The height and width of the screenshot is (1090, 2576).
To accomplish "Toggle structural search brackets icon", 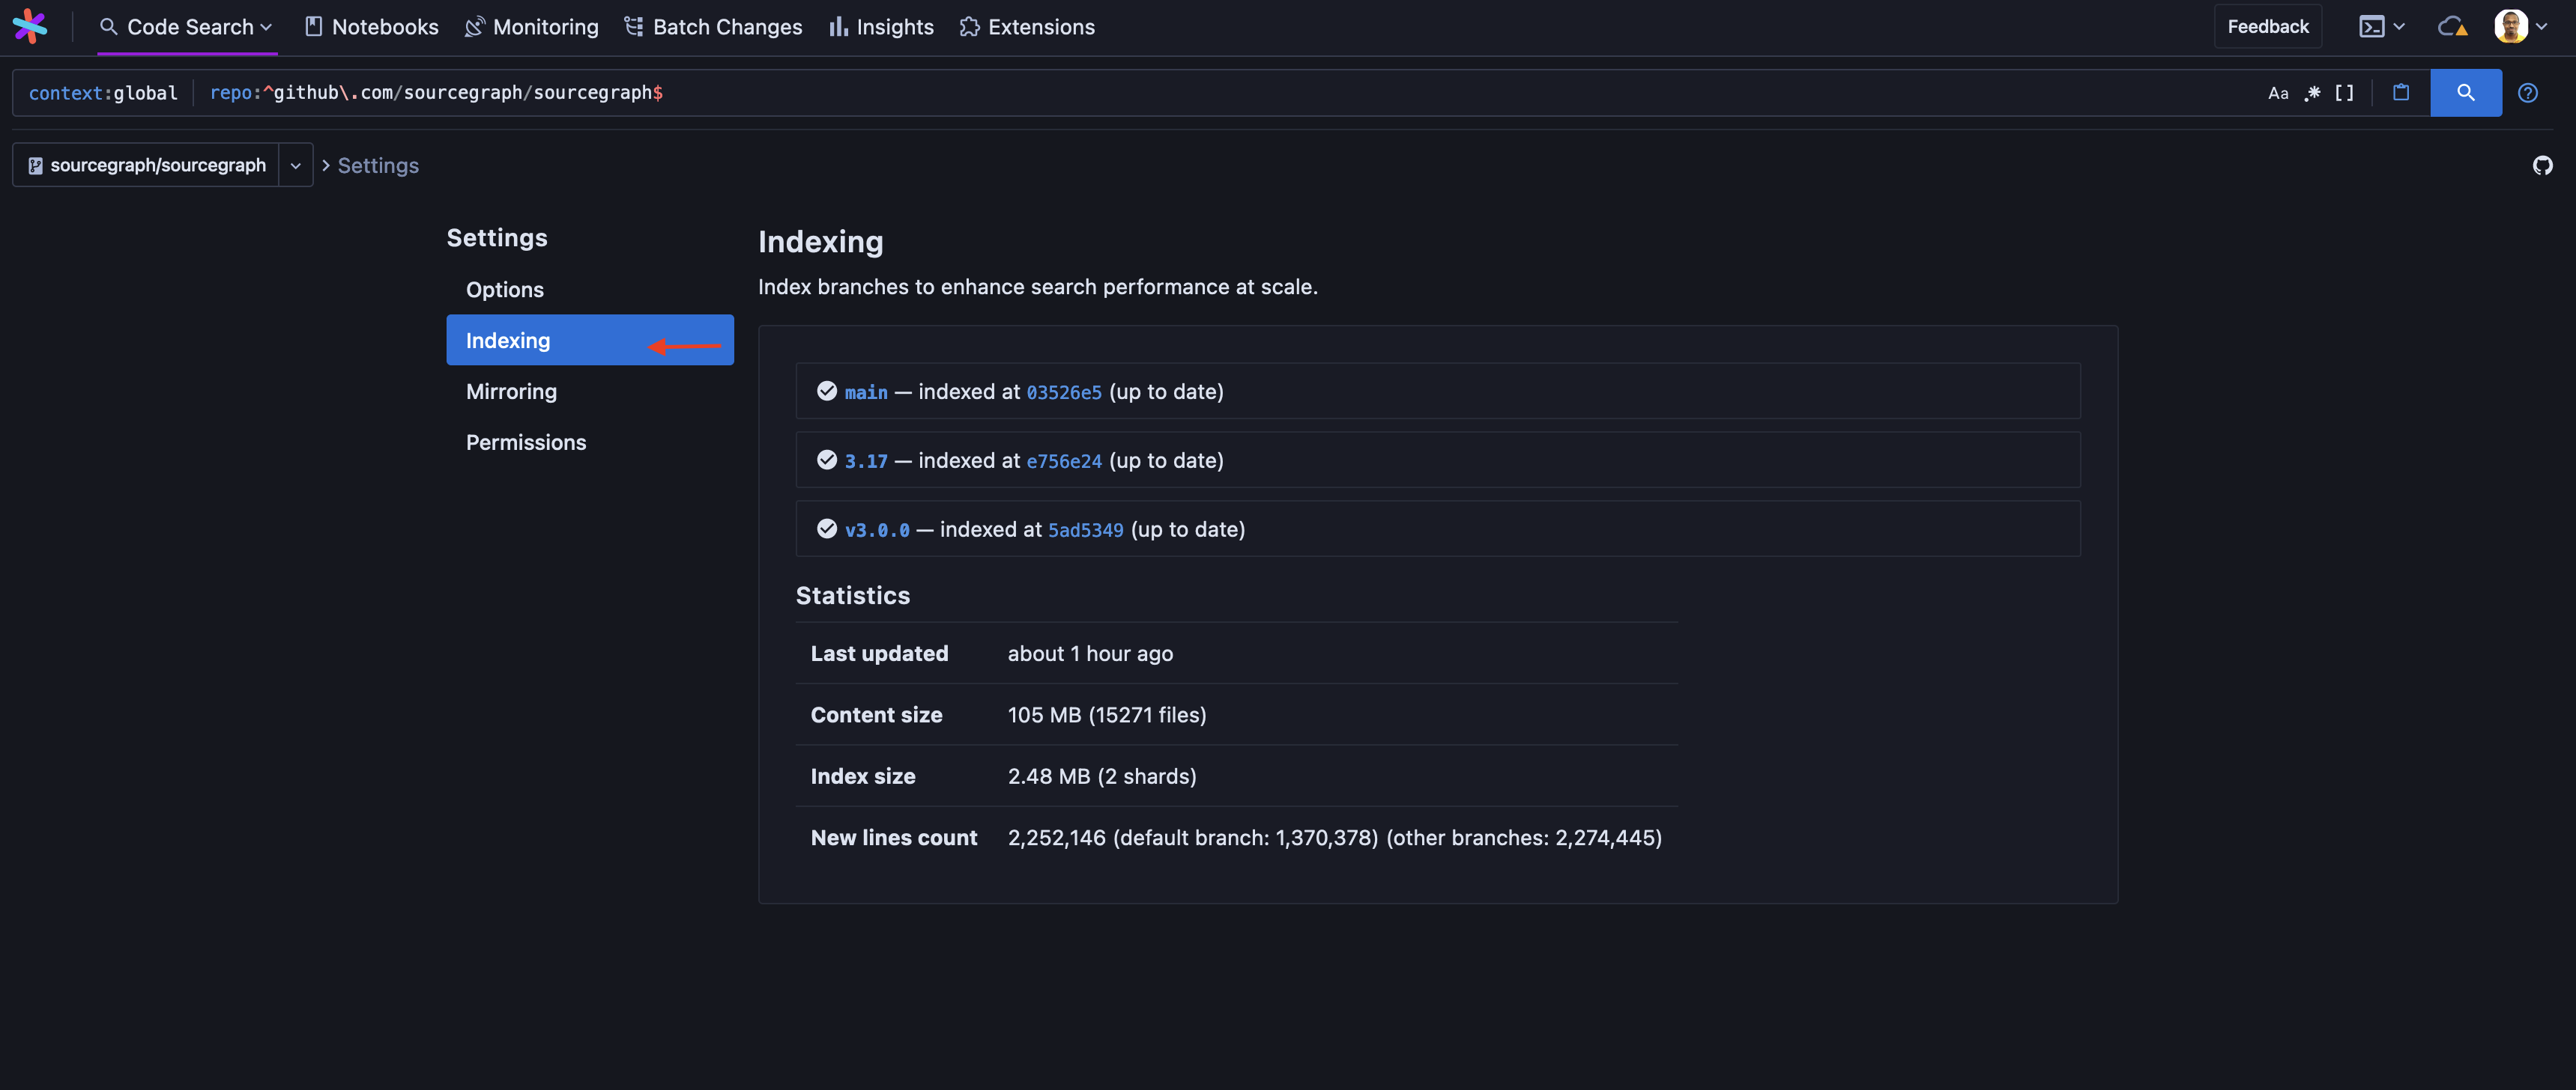I will (x=2344, y=93).
